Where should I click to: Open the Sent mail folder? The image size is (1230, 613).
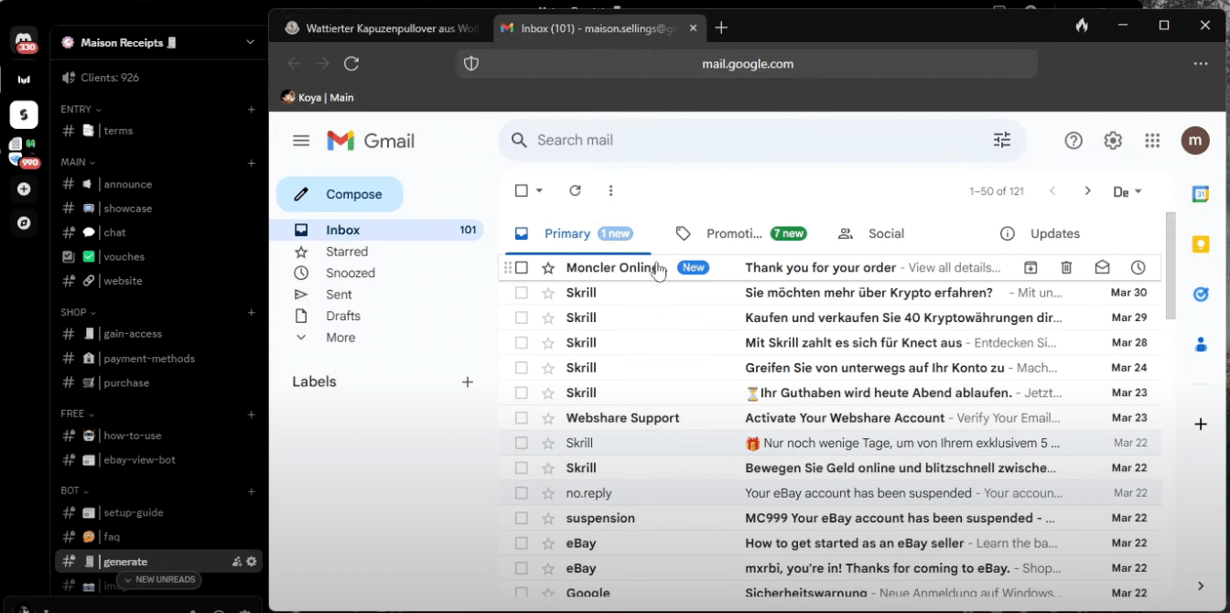(x=339, y=295)
